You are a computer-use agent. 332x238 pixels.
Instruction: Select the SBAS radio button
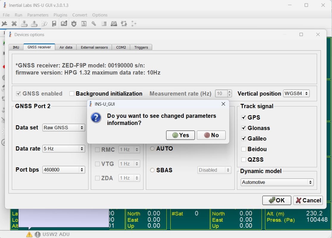[x=152, y=170]
